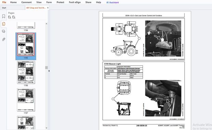
Task: Open the Help tab
Action: click(98, 2)
